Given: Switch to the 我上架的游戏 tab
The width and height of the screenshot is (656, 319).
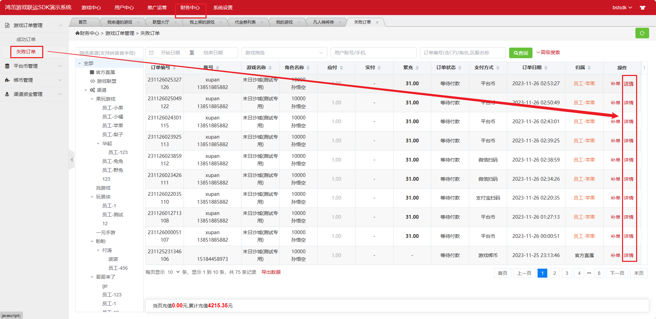Looking at the screenshot, I should [x=202, y=22].
